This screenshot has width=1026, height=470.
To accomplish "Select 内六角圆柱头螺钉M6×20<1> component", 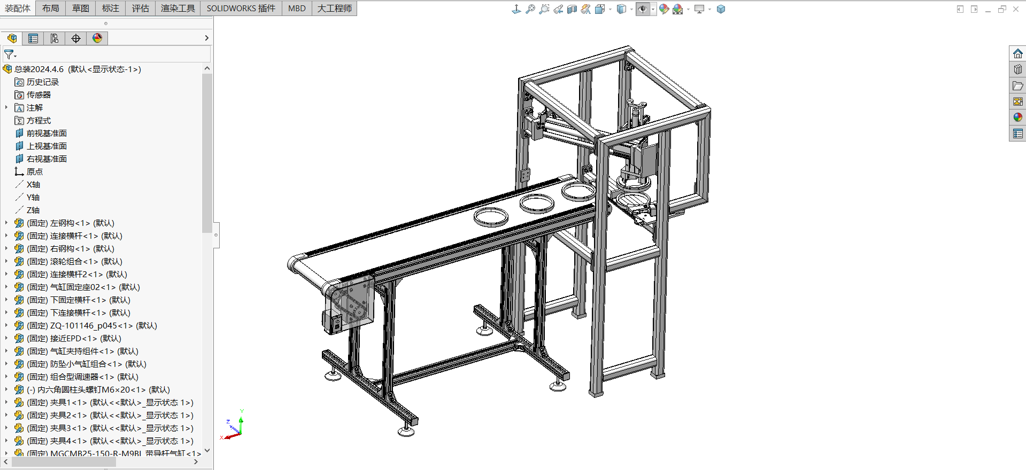I will point(98,389).
